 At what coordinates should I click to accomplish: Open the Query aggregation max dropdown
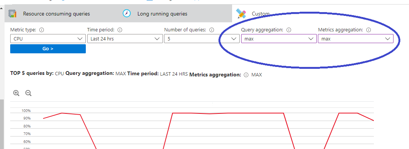point(279,39)
